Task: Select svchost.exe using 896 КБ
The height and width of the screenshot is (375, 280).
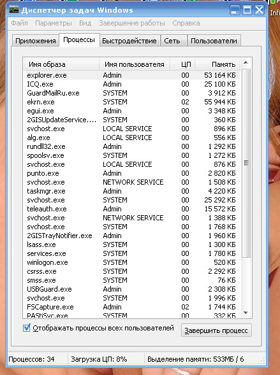Action: click(131, 129)
